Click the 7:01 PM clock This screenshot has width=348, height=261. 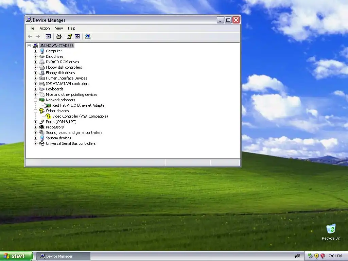tap(335, 256)
